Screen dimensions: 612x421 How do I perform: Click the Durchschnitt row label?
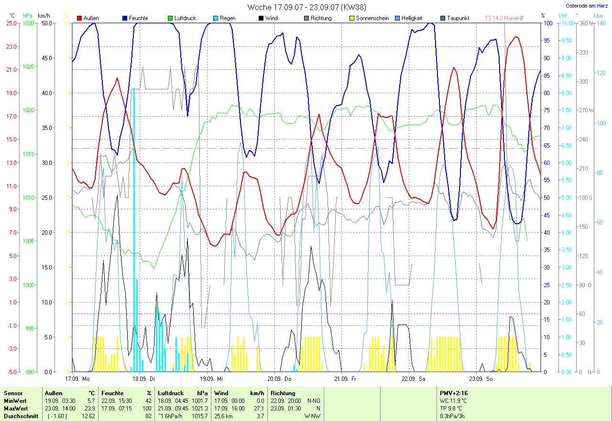pyautogui.click(x=21, y=416)
